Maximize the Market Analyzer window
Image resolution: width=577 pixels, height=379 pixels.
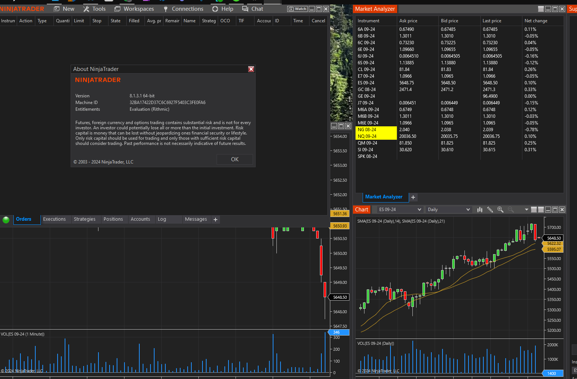555,9
